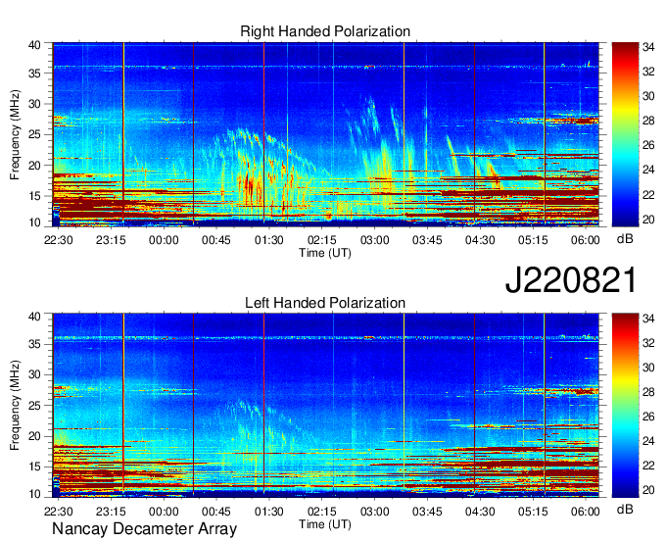Click the 30 MHz tick of Right Handed plot

coord(34,104)
